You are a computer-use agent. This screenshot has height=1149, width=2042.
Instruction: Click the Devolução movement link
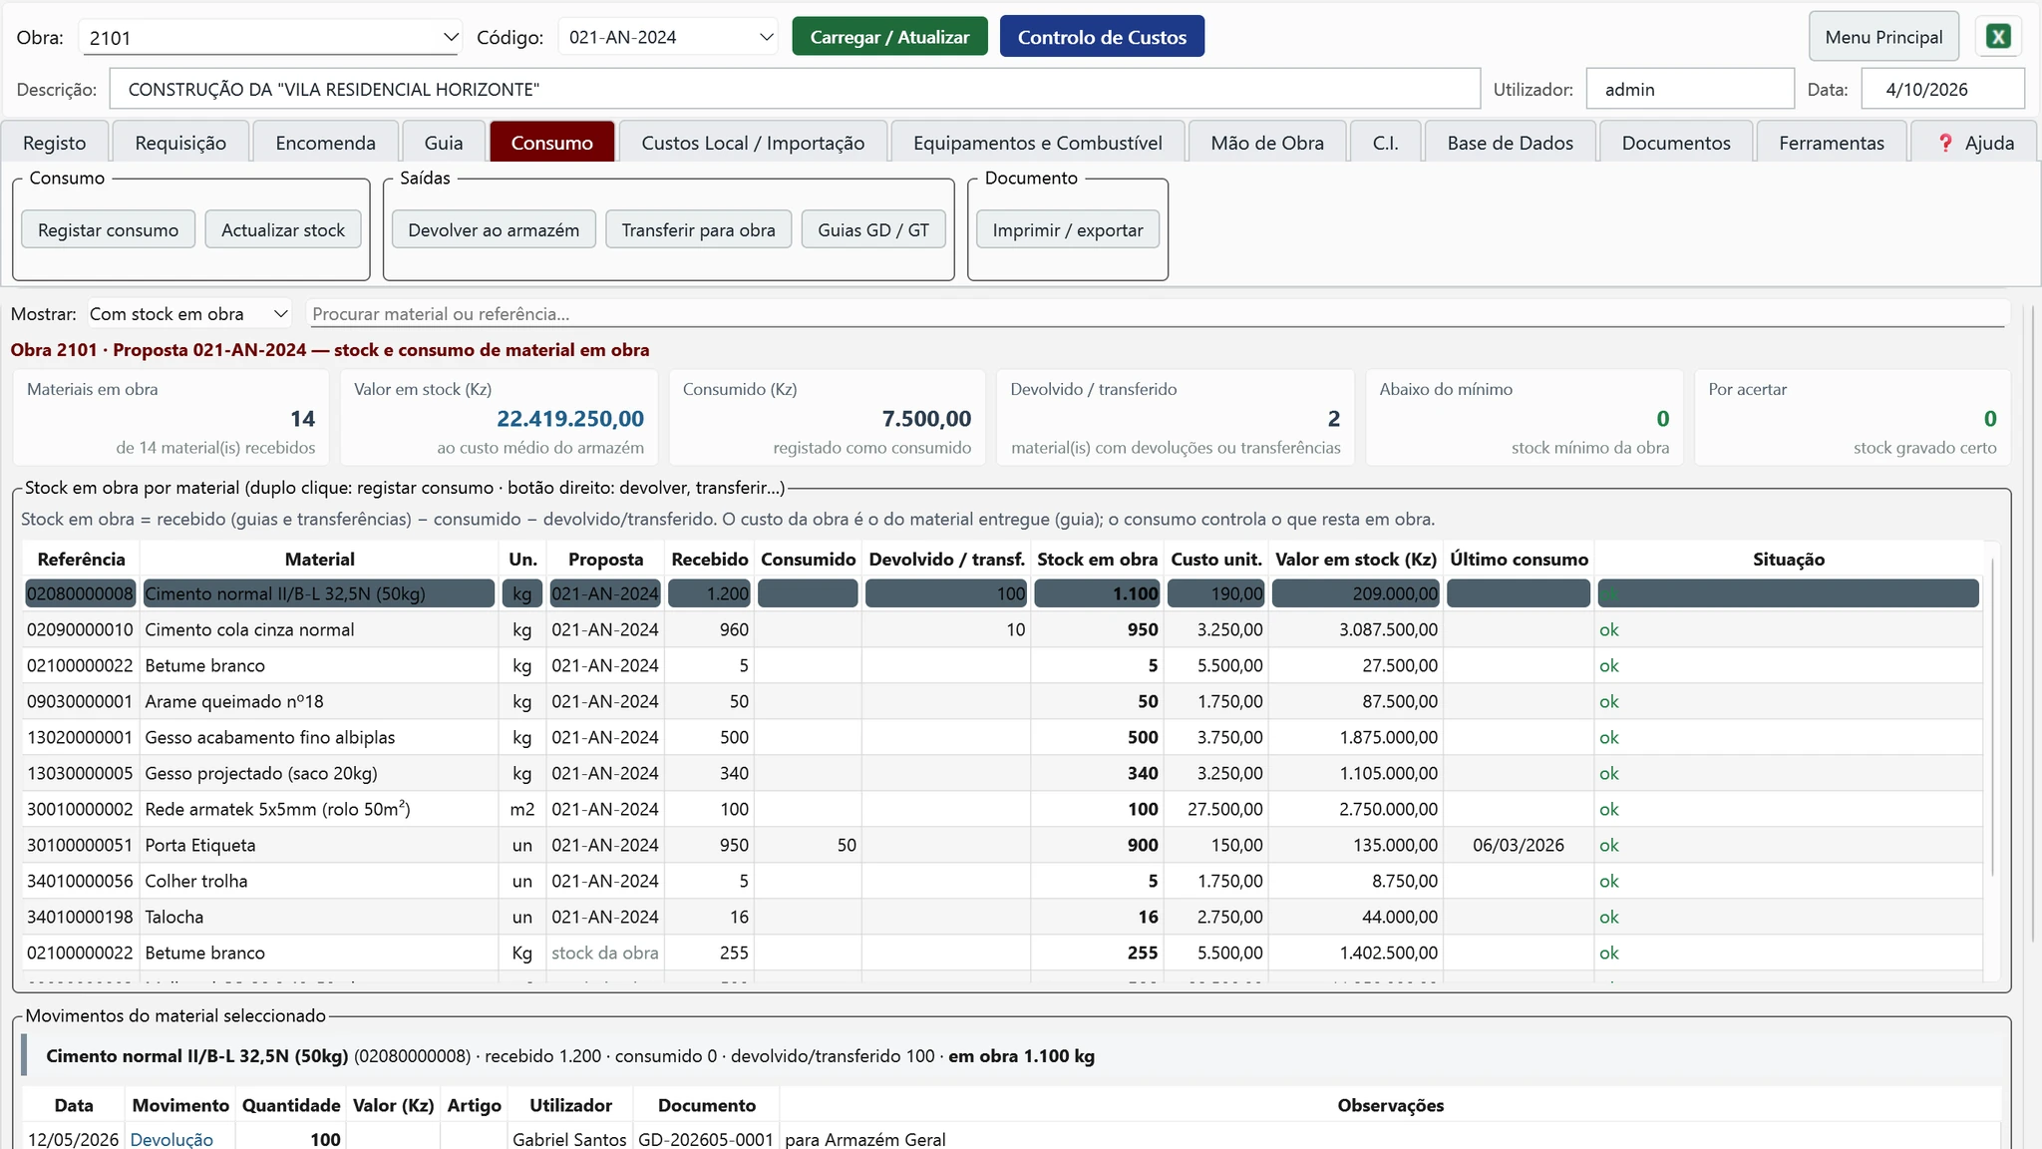pyautogui.click(x=171, y=1139)
